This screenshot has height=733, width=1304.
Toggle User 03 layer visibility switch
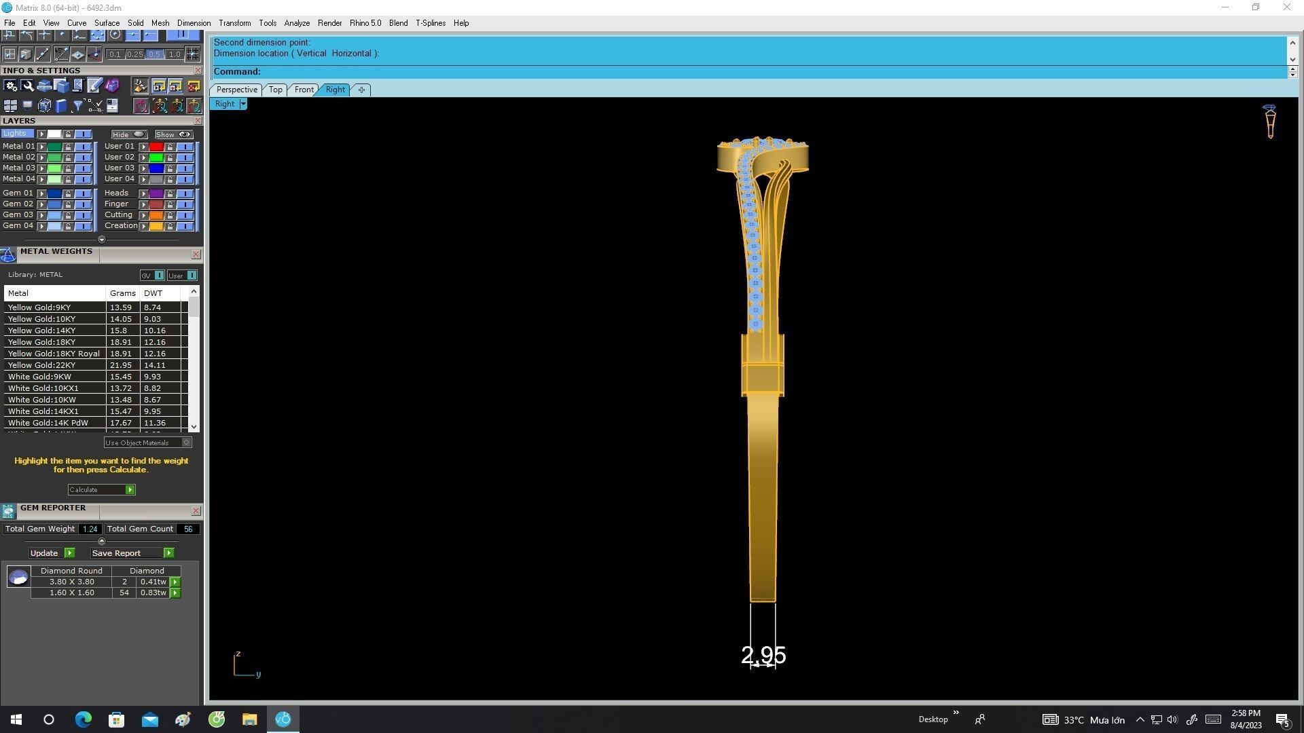pos(184,168)
